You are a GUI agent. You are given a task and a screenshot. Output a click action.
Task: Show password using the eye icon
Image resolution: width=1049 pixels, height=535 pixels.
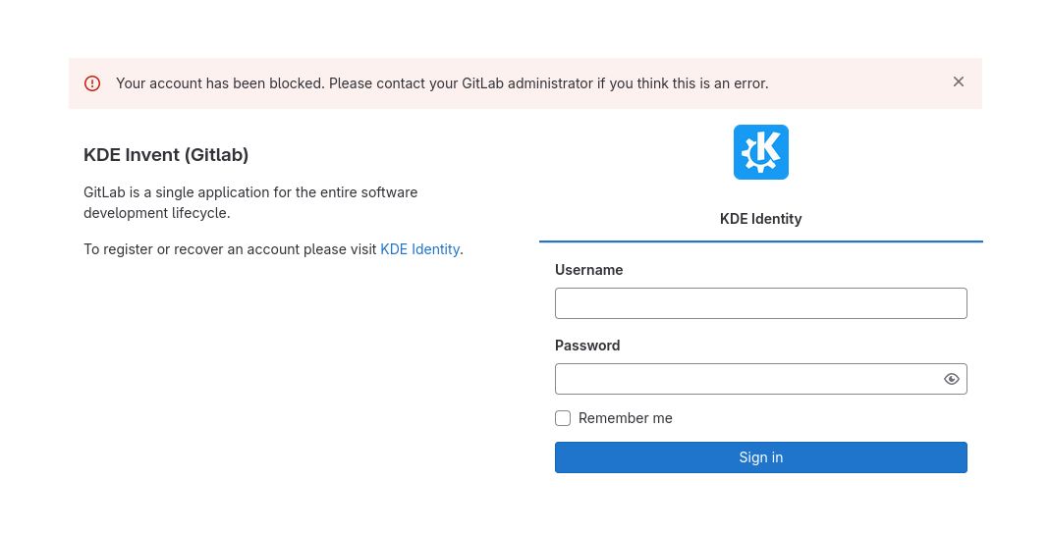point(952,379)
